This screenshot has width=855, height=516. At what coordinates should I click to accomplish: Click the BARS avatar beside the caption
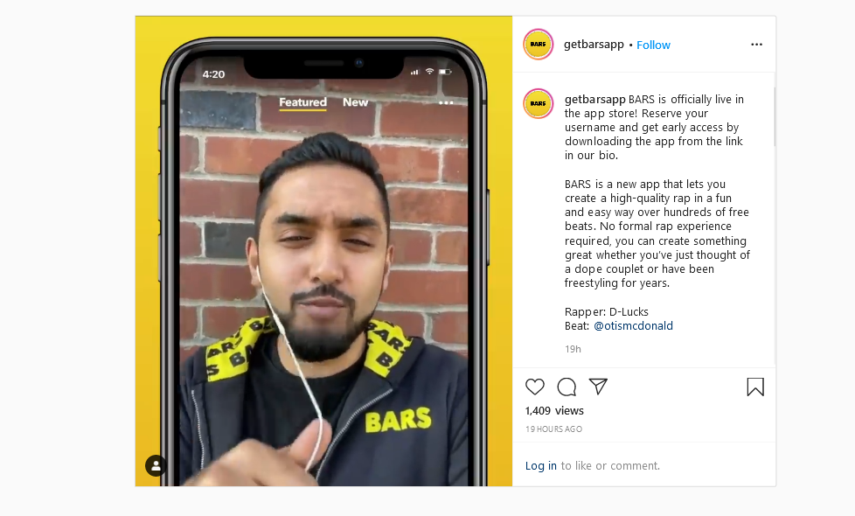point(539,103)
